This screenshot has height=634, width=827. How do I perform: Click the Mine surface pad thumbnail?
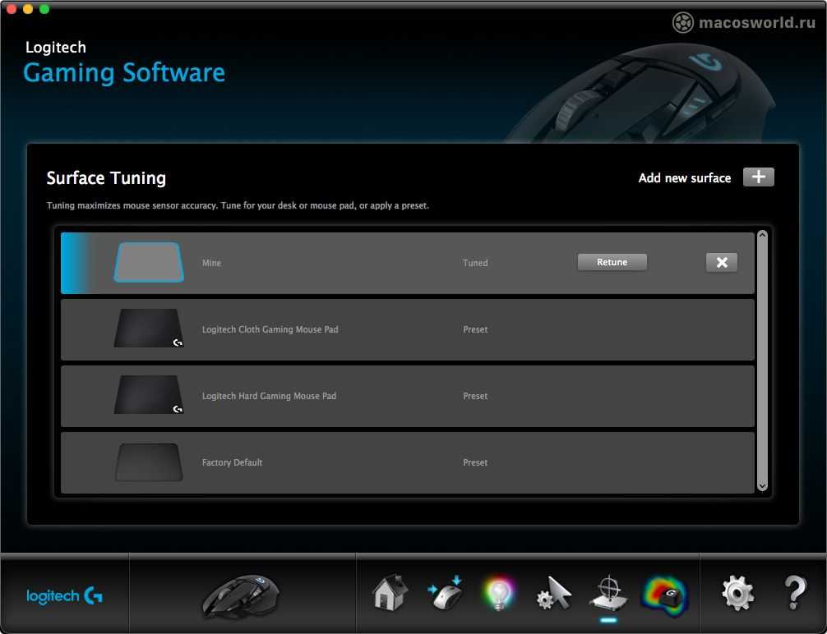pyautogui.click(x=149, y=263)
